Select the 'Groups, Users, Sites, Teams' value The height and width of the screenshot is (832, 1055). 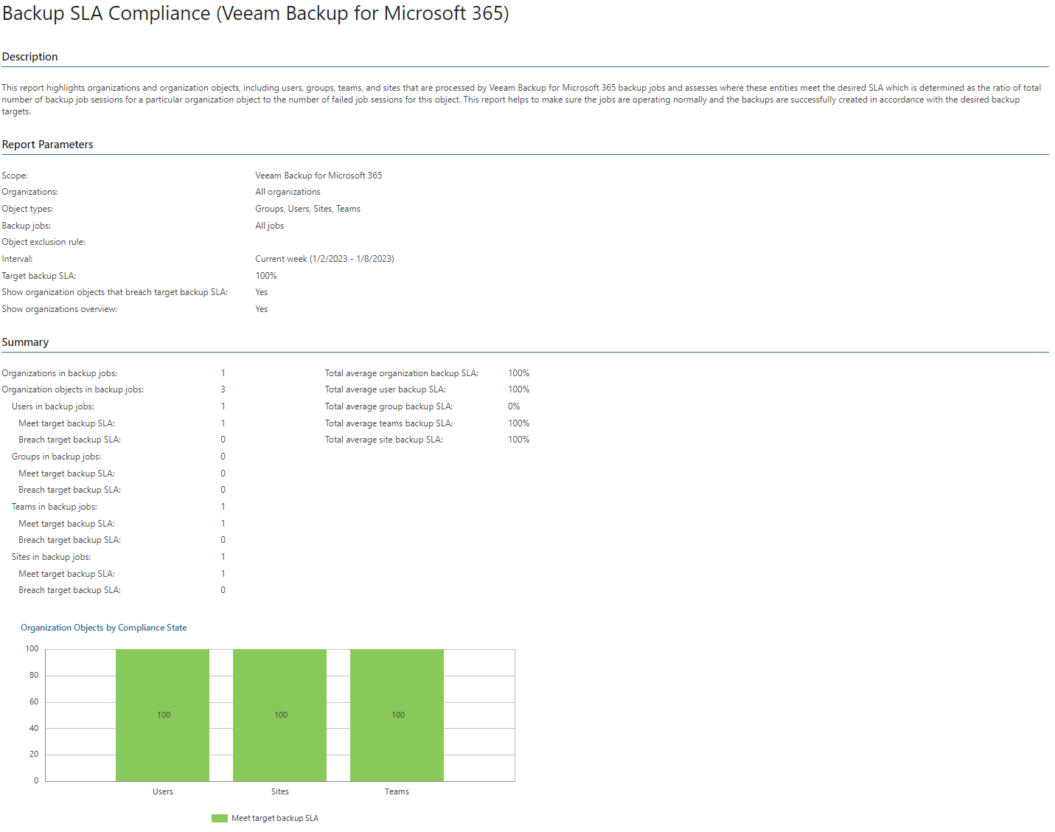(x=307, y=209)
